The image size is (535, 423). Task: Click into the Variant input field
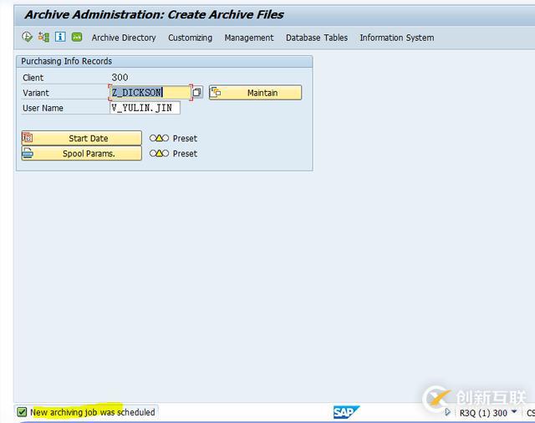150,93
